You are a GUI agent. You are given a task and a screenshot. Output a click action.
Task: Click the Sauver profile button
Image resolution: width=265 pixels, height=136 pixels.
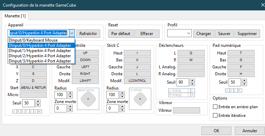point(224,34)
